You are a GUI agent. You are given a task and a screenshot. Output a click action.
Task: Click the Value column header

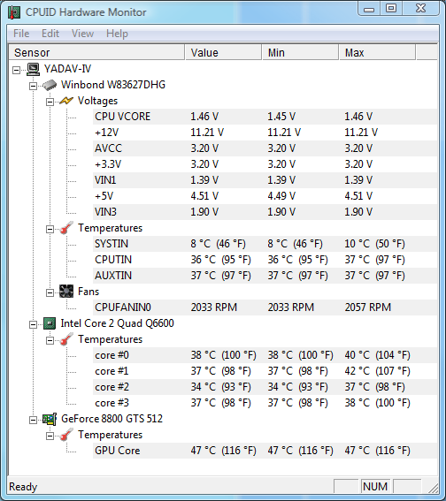point(223,52)
